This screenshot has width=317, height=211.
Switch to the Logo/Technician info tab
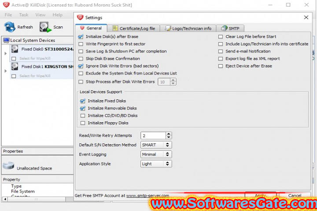pyautogui.click(x=188, y=29)
